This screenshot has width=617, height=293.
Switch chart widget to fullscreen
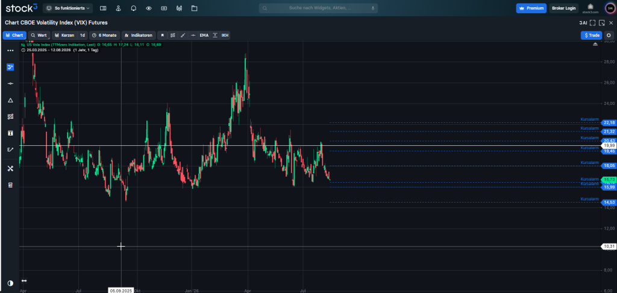[x=593, y=23]
